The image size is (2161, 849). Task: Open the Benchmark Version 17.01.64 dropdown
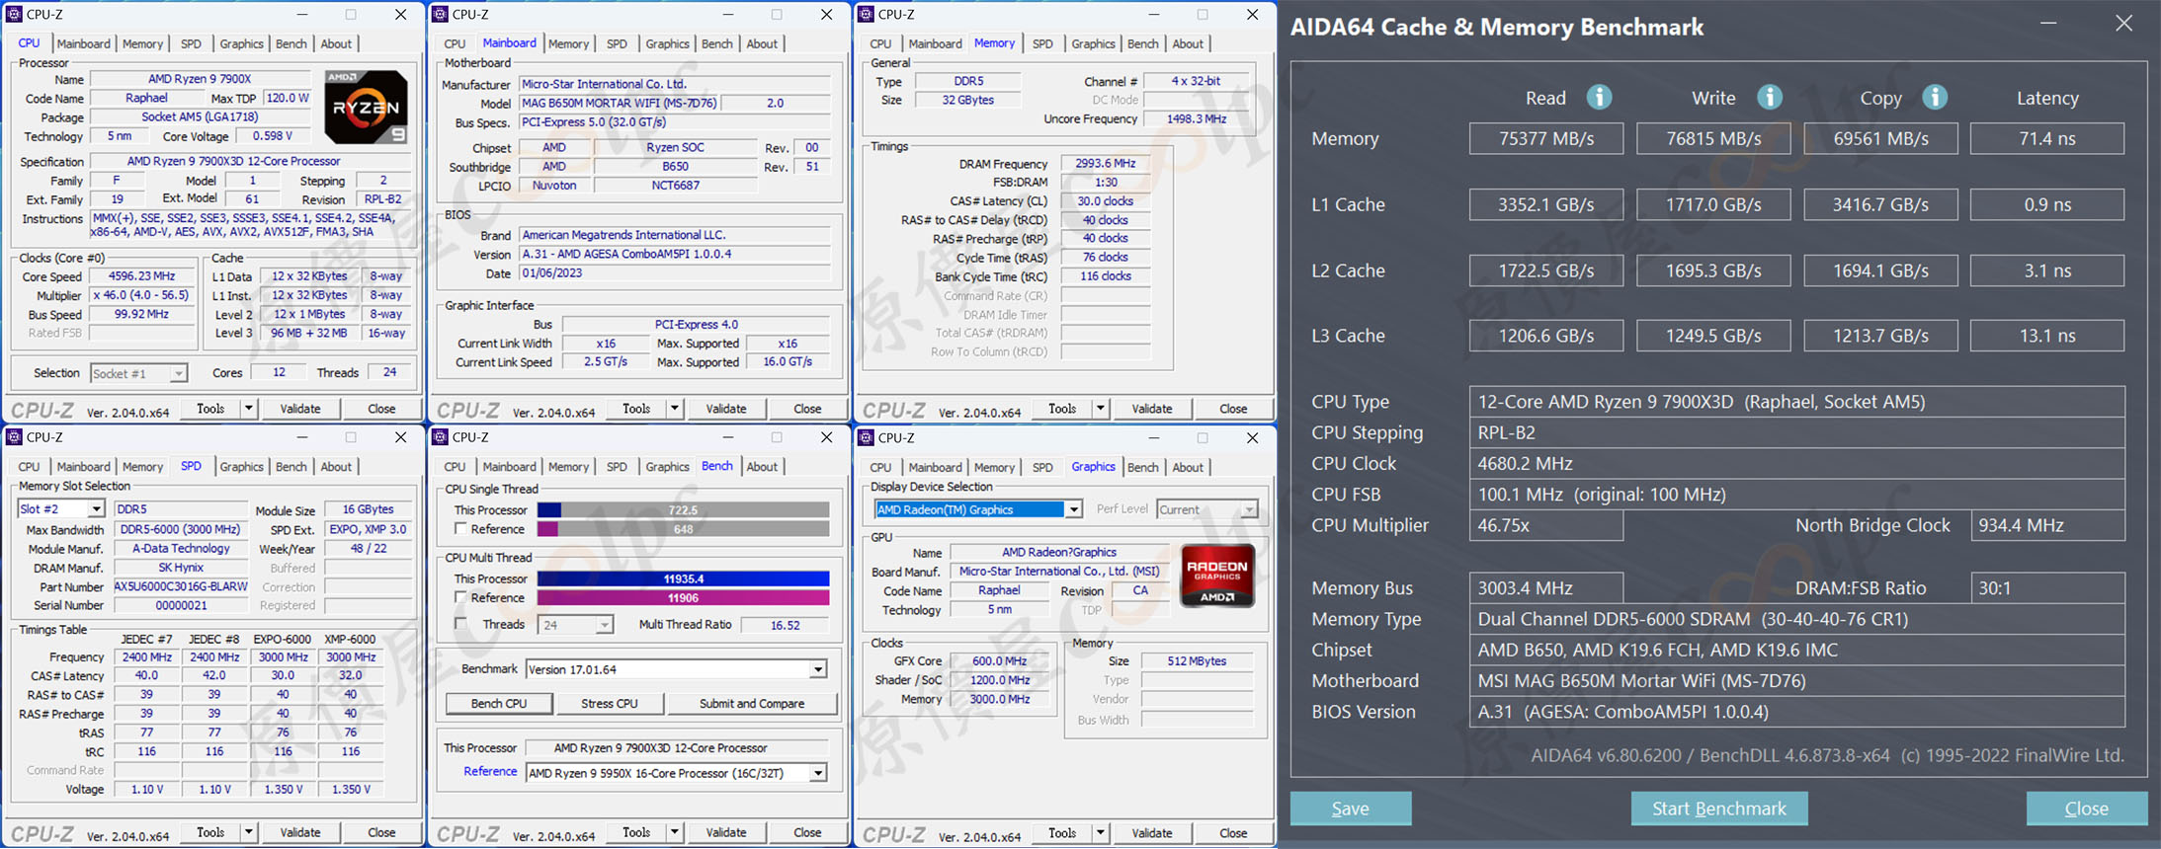[x=818, y=669]
